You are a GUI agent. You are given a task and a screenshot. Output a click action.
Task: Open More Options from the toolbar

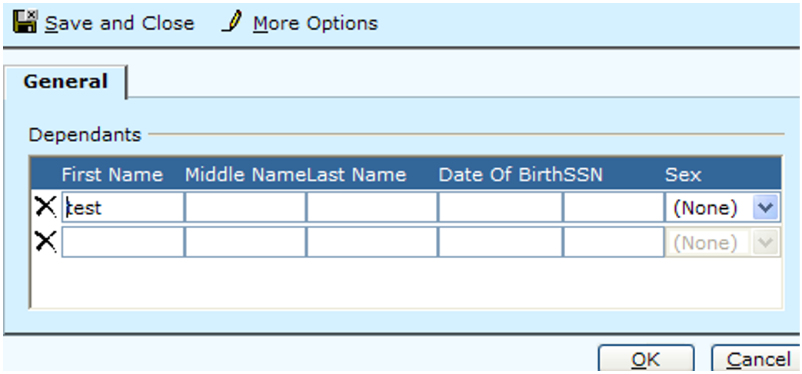pos(315,24)
